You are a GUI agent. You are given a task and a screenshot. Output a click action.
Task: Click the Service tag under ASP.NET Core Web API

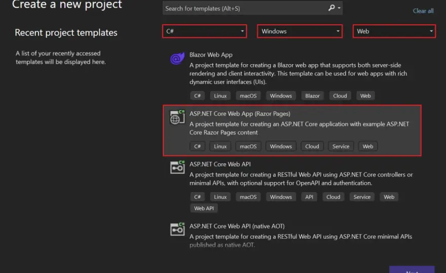[362, 197]
